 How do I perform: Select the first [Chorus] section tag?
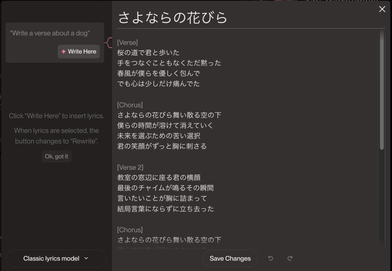click(x=130, y=105)
